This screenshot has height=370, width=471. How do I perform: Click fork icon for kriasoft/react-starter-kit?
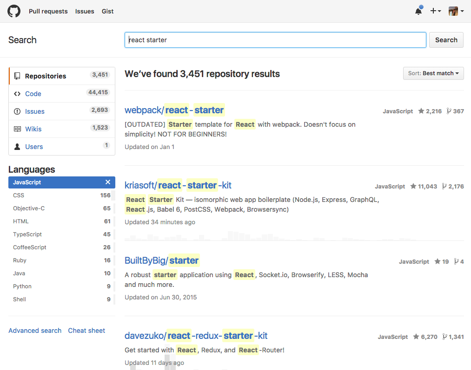[x=444, y=186]
